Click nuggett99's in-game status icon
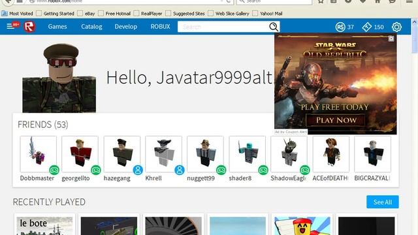This screenshot has height=235, width=418. [221, 170]
